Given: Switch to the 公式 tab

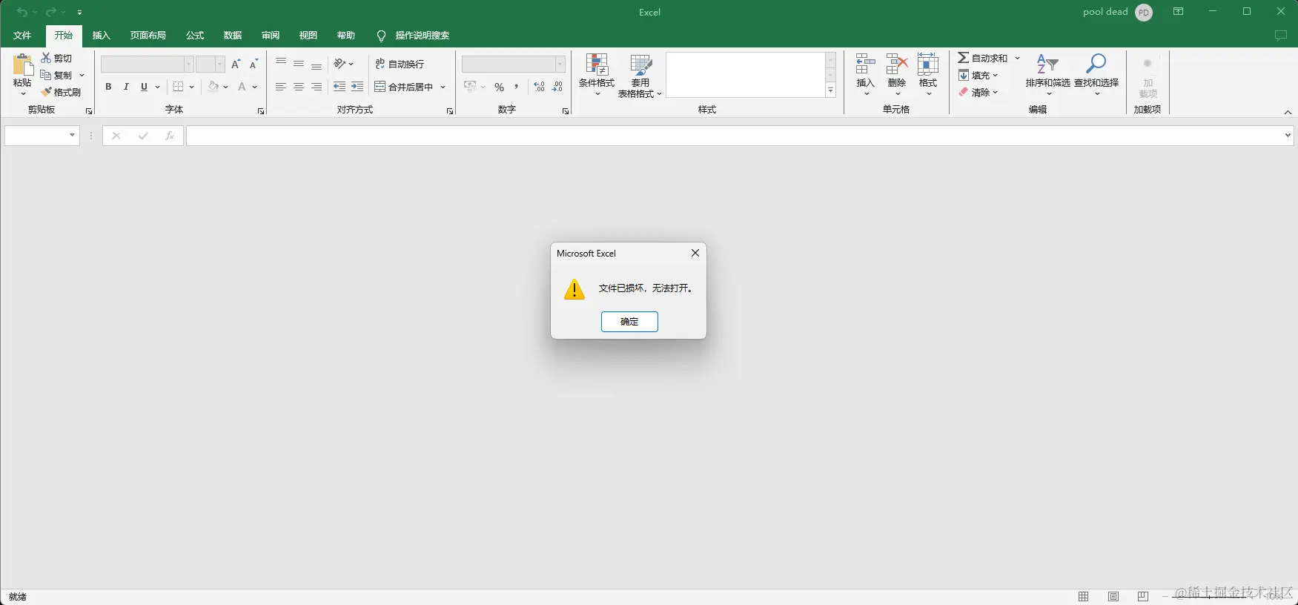Looking at the screenshot, I should 195,36.
